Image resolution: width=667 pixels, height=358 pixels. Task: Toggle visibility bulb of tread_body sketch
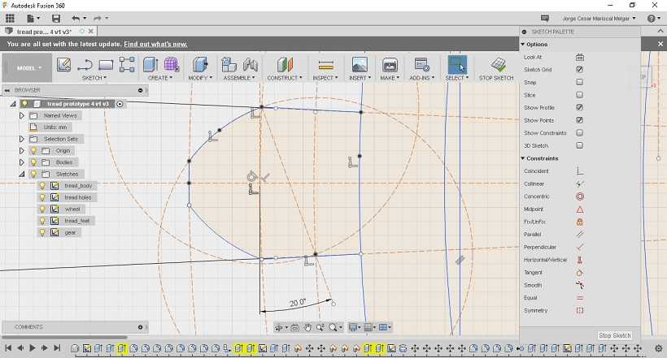(42, 186)
